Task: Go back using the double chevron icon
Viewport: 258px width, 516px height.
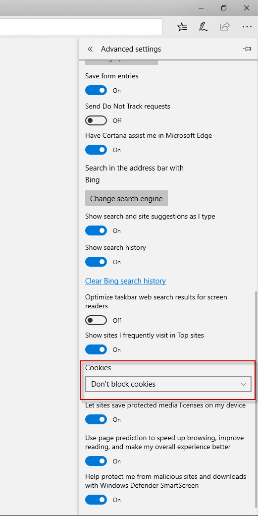Action: pos(90,49)
